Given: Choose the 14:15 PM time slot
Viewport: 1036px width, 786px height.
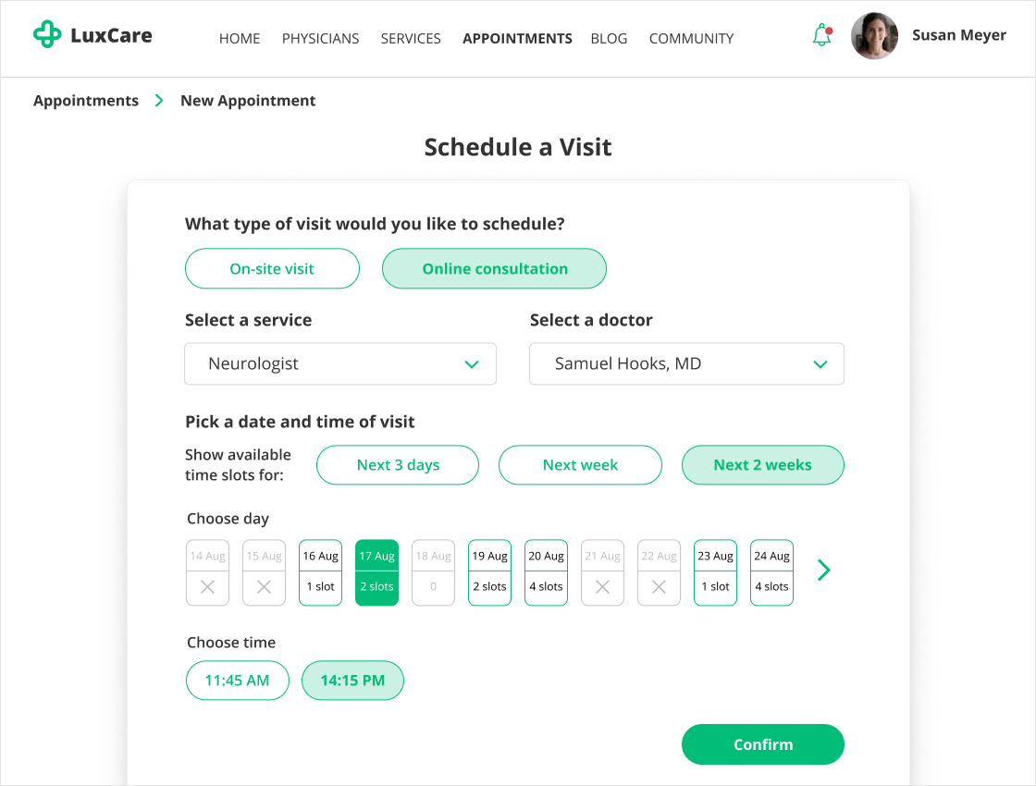Looking at the screenshot, I should pyautogui.click(x=352, y=681).
